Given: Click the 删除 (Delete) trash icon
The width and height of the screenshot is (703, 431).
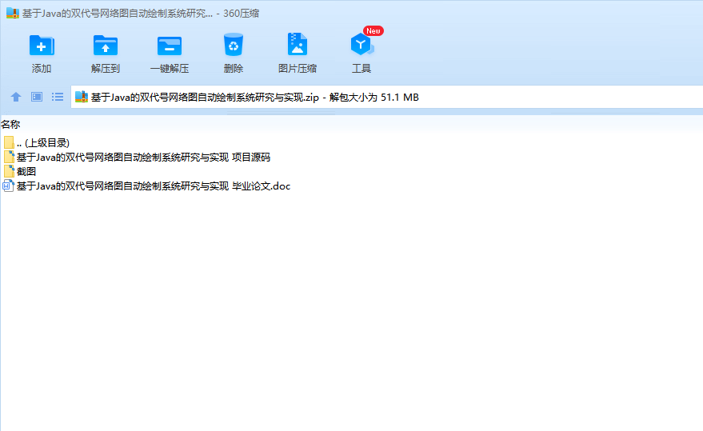Looking at the screenshot, I should coord(234,45).
